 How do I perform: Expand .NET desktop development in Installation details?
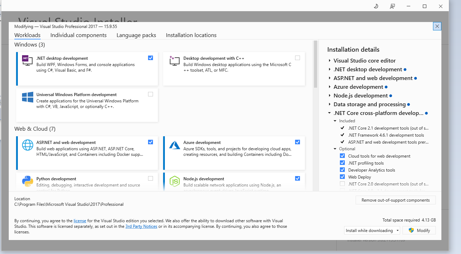point(330,70)
